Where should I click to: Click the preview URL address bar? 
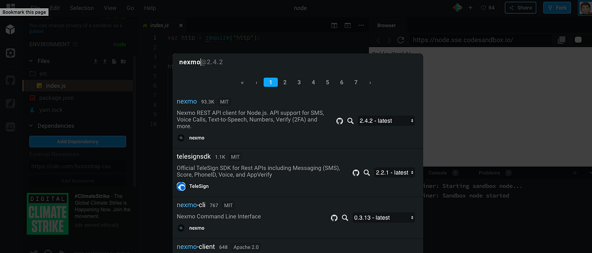pyautogui.click(x=481, y=40)
